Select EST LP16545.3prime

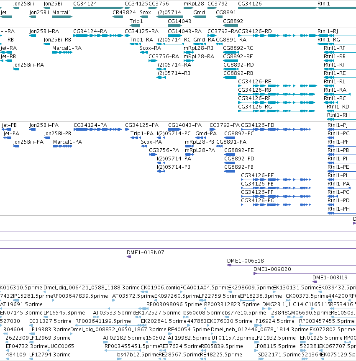coord(64,313)
